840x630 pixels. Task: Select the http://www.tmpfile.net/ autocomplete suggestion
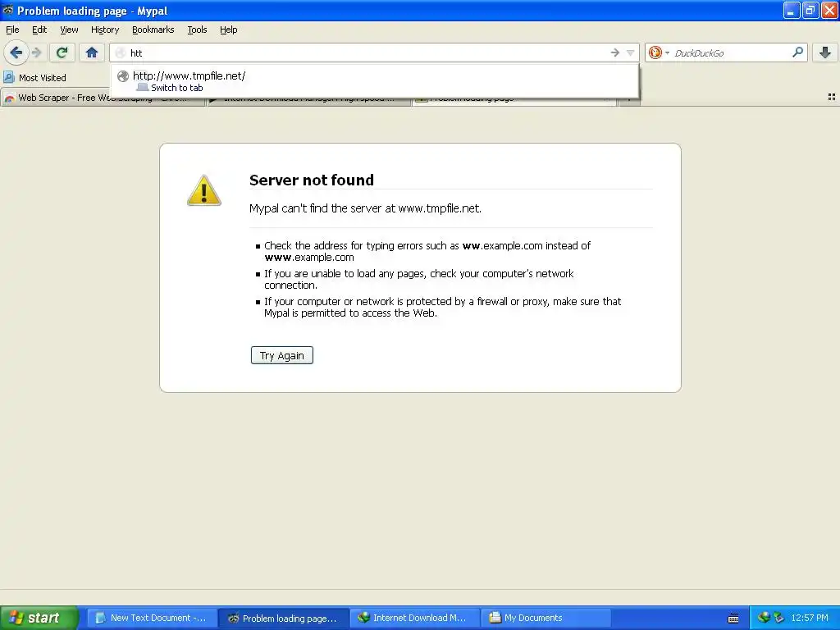point(374,81)
